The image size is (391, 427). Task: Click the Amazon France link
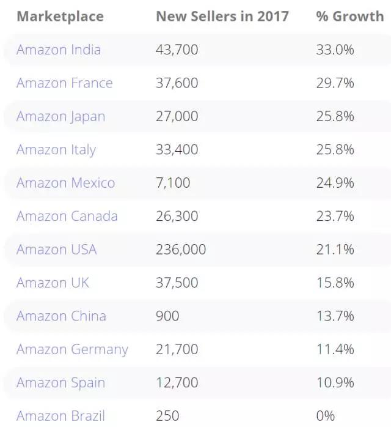[64, 83]
